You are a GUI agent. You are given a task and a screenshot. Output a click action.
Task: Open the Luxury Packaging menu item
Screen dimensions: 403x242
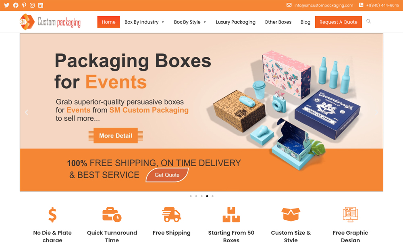tap(236, 22)
